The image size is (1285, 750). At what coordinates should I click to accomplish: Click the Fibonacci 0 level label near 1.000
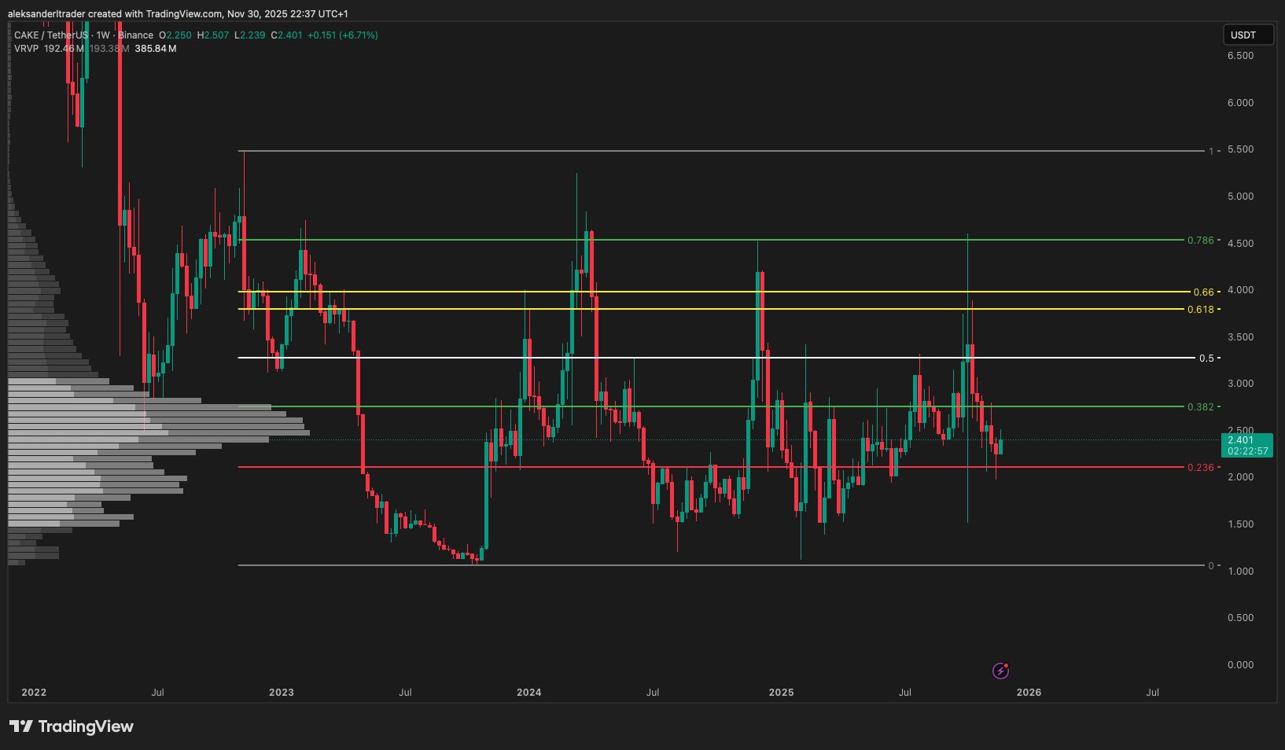[x=1211, y=566]
